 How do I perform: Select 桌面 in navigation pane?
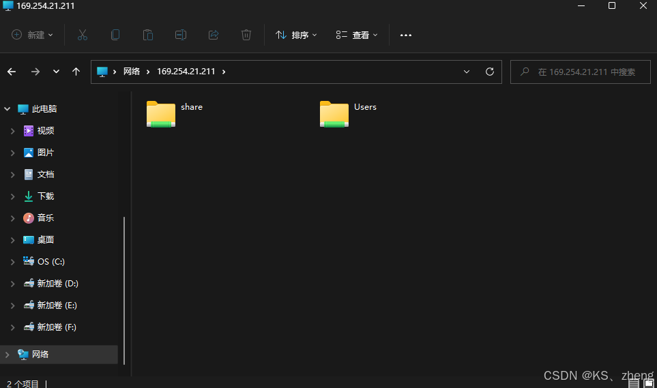tap(45, 239)
